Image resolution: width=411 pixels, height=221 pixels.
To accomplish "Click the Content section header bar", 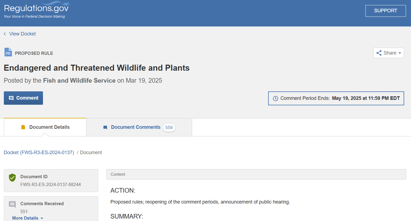I will coord(256,174).
